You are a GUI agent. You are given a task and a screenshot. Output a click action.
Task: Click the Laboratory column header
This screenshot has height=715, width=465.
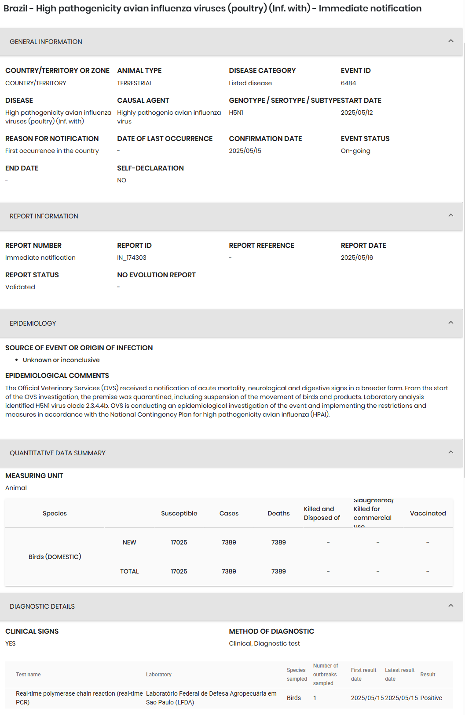tap(159, 675)
